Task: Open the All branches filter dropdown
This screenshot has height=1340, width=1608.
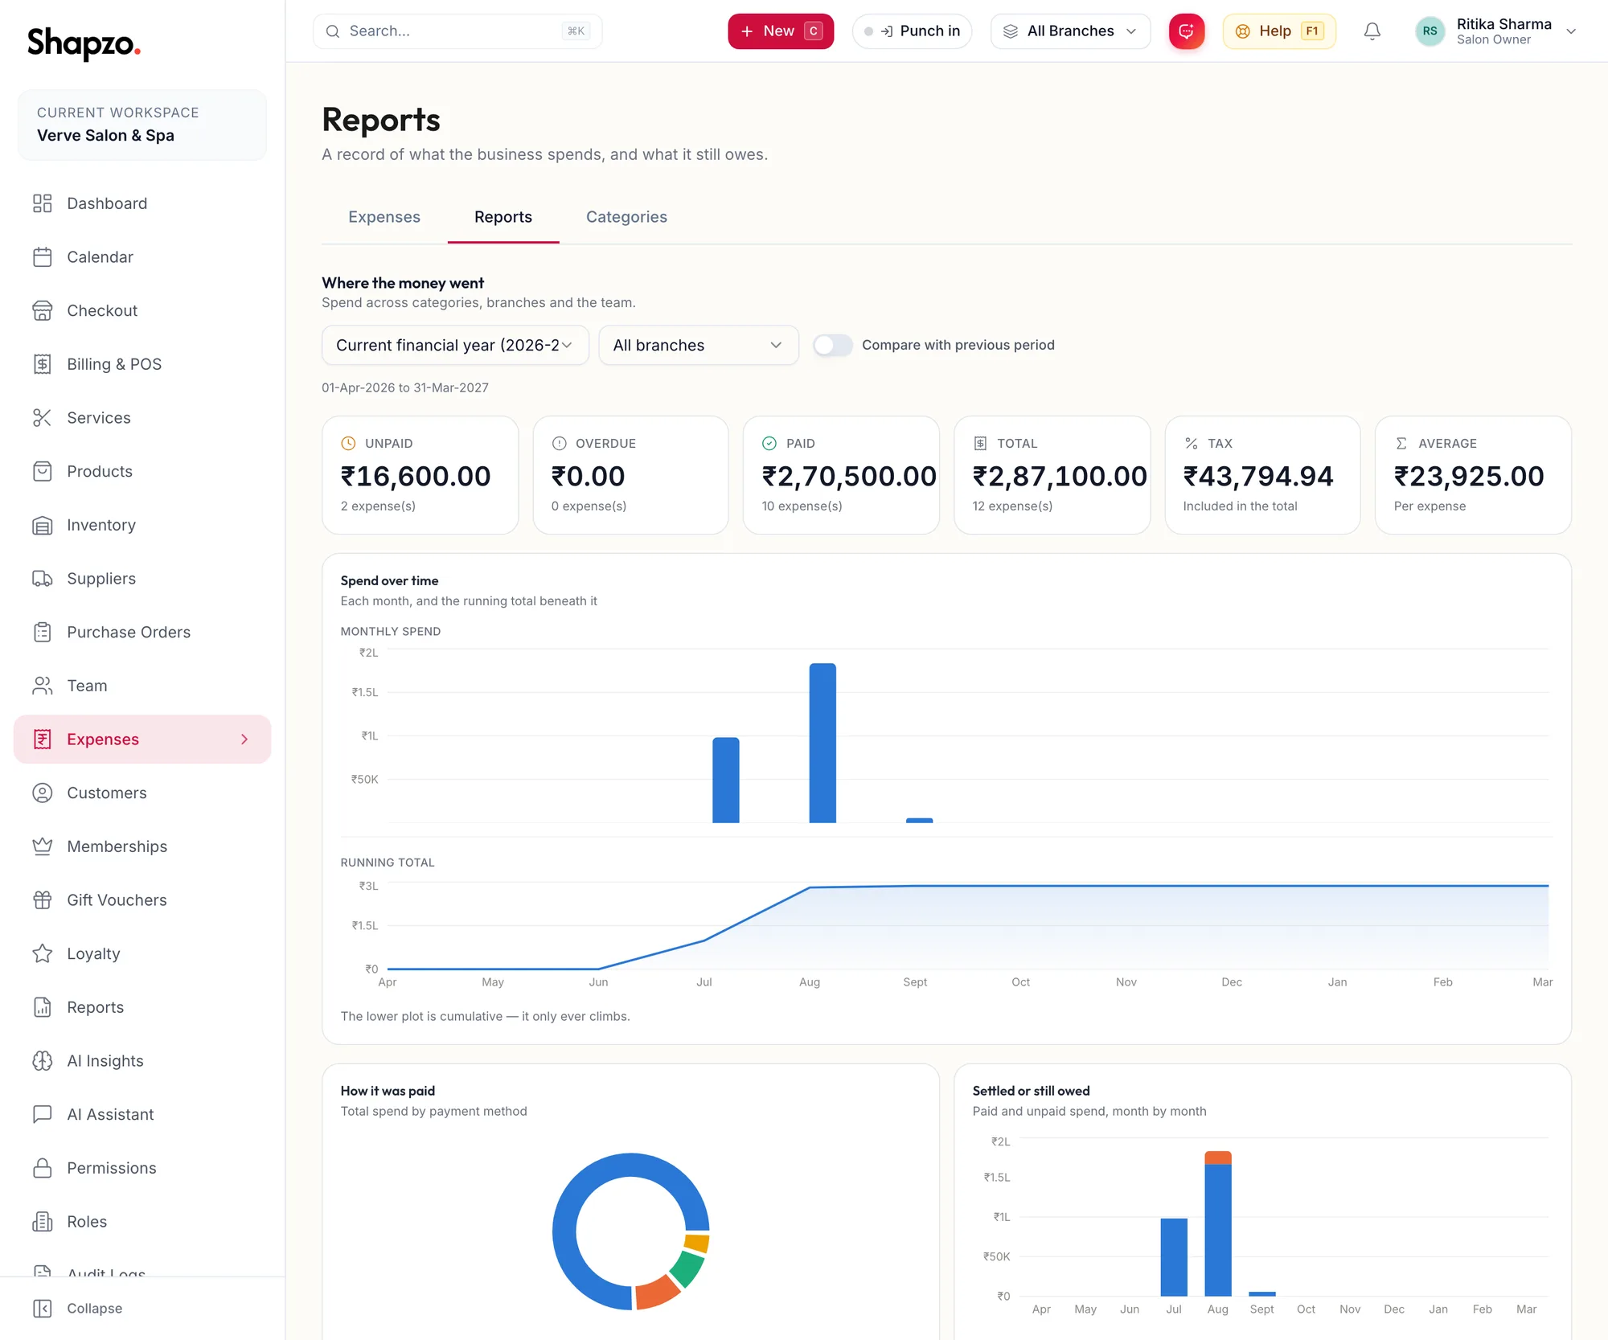Action: coord(699,345)
